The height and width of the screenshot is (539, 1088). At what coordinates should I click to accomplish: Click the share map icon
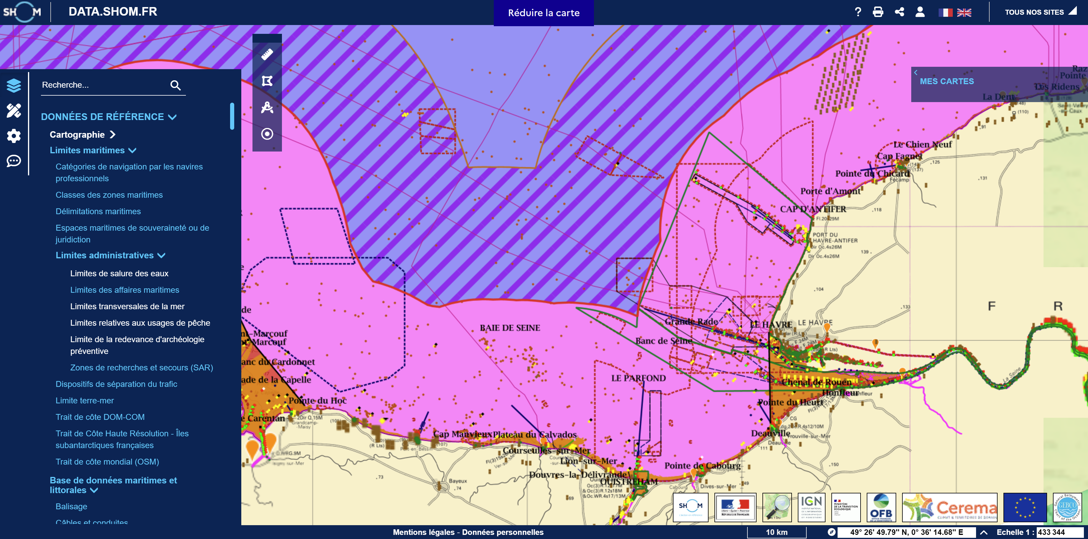899,12
